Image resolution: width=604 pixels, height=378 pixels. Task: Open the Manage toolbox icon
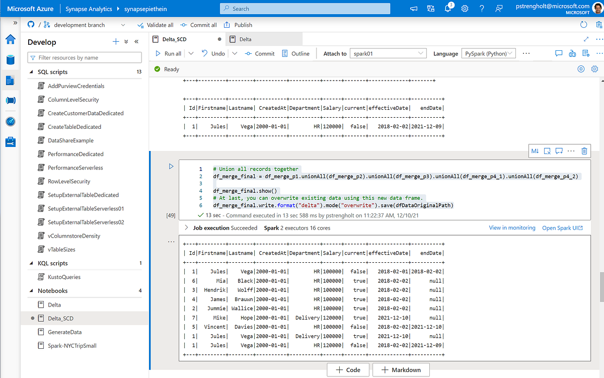coord(10,142)
